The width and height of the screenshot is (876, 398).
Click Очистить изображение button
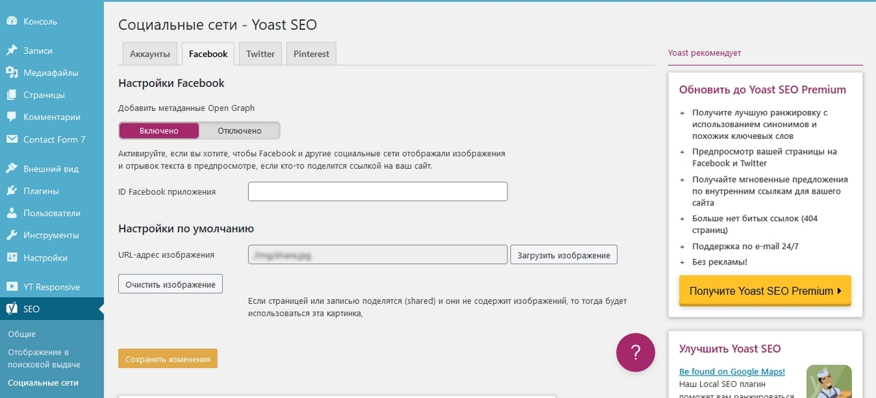click(x=170, y=283)
